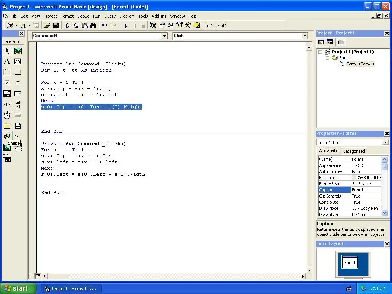Select the PictureBox tool in the toolbox
The height and width of the screenshot is (294, 392).
click(x=18, y=51)
